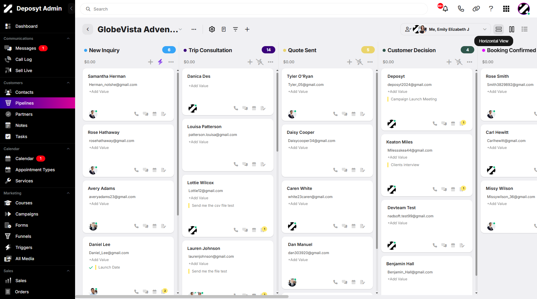Click the document notes icon in pipeline toolbar
This screenshot has height=299, width=537.
point(224,29)
